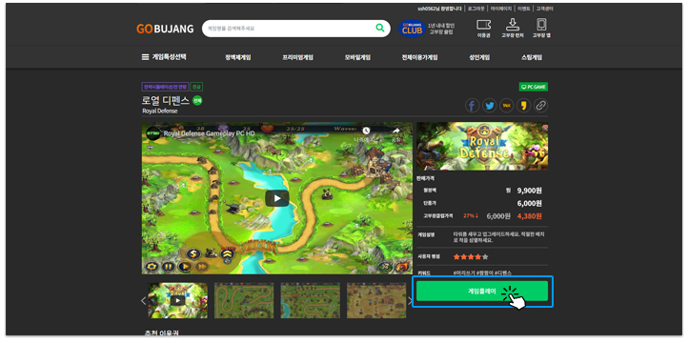Click the green search magnifier icon
Viewport: 688px width, 343px height.
click(x=379, y=28)
